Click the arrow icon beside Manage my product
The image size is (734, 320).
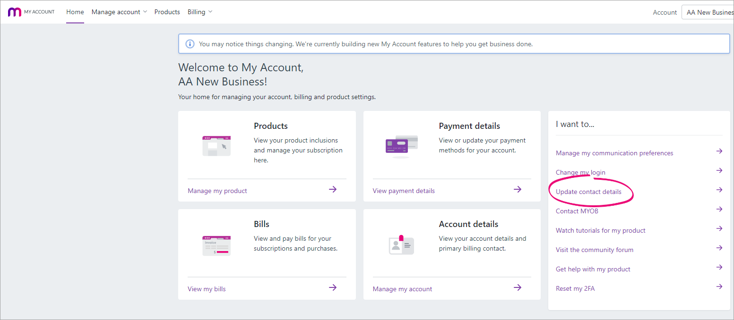click(x=332, y=189)
